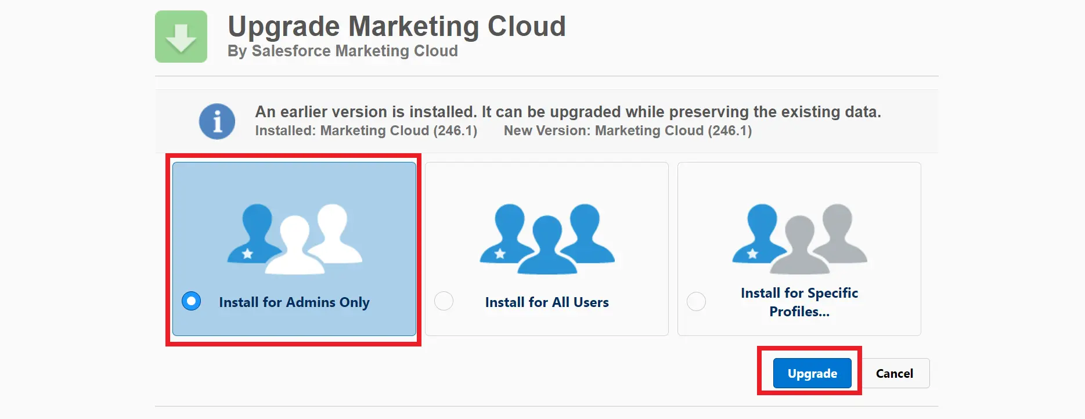Click the "Install for Specific Profiles..." label
1085x419 pixels.
[799, 302]
